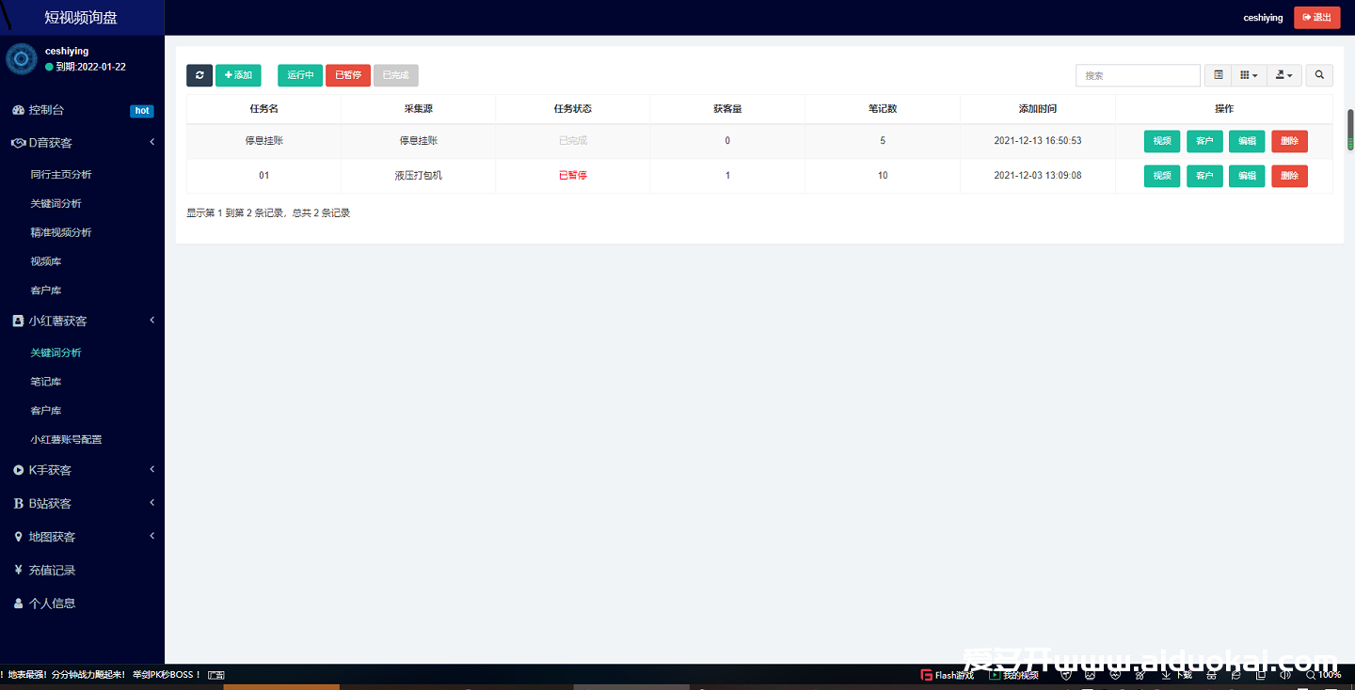Open 同行主页分析 under D音获客

(x=61, y=175)
